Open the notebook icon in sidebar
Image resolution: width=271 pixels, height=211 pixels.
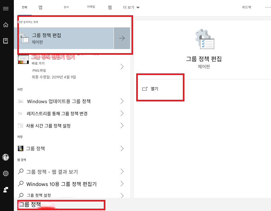coord(5,41)
